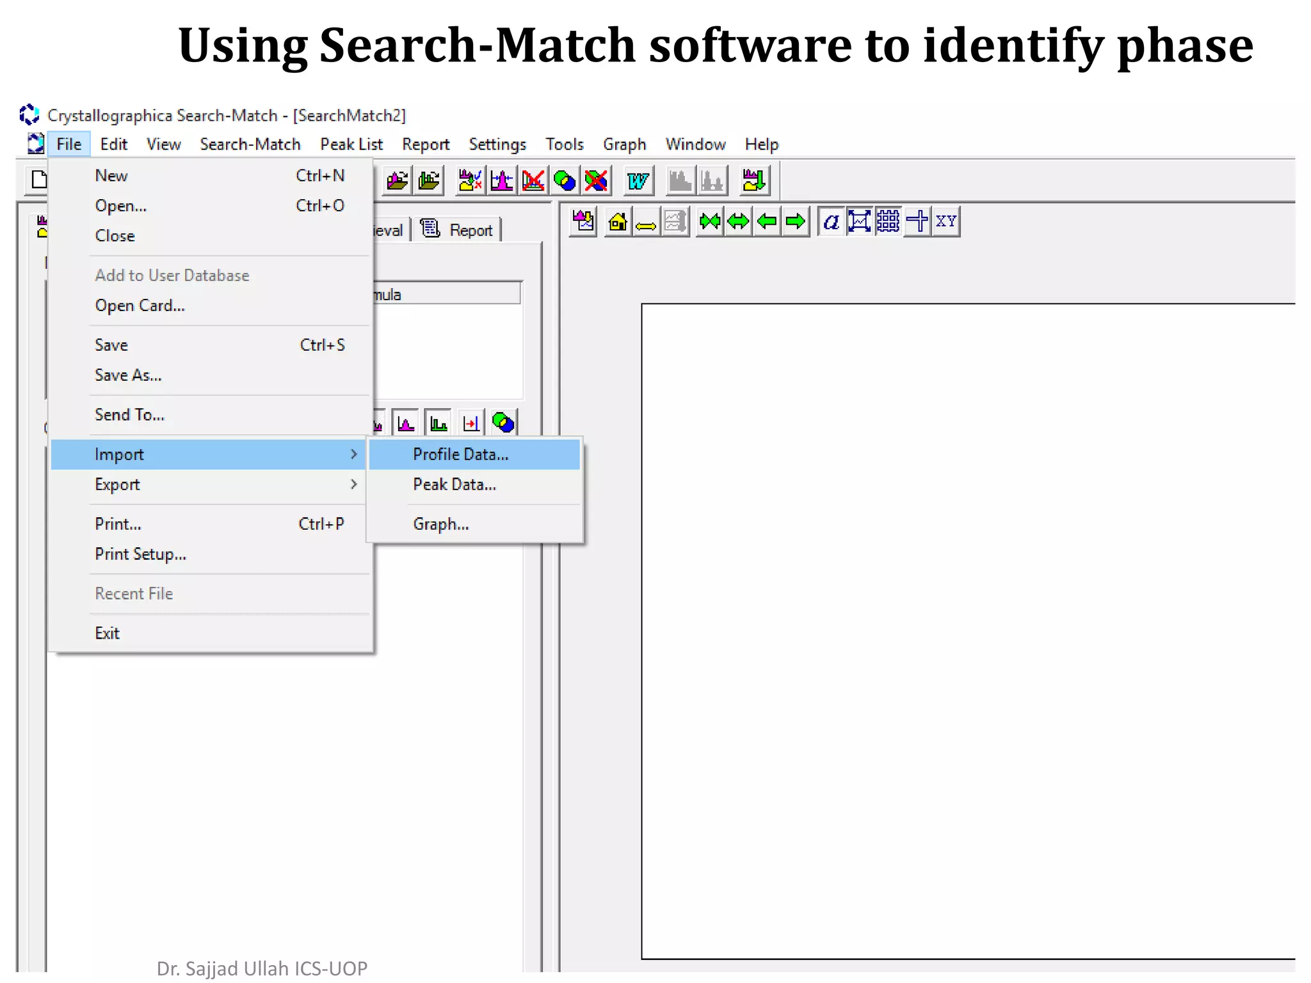This screenshot has width=1311, height=983.
Task: Click the yellow folder green-arrow toolbar icon
Action: (x=753, y=181)
